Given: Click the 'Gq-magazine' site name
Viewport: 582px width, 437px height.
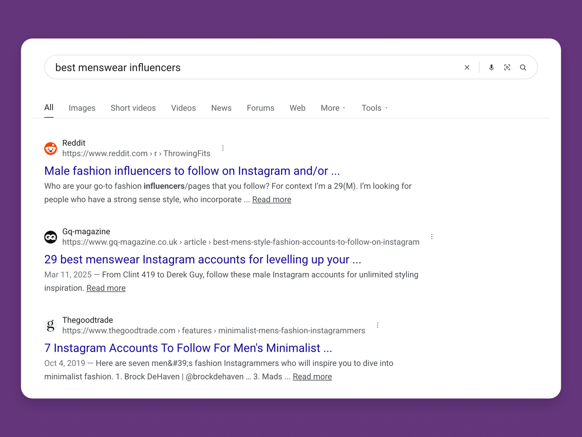Looking at the screenshot, I should coord(86,232).
